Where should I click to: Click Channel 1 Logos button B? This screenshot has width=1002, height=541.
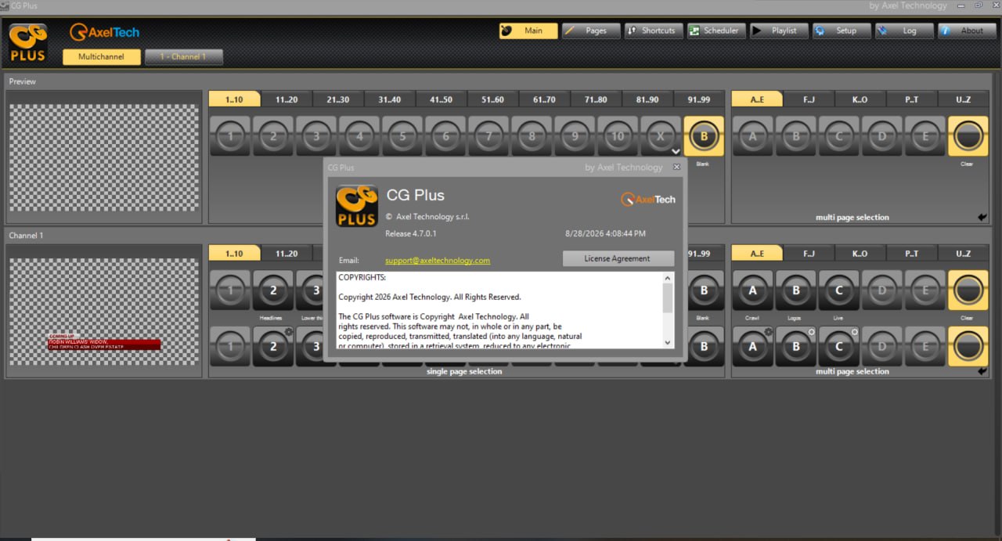(x=796, y=290)
